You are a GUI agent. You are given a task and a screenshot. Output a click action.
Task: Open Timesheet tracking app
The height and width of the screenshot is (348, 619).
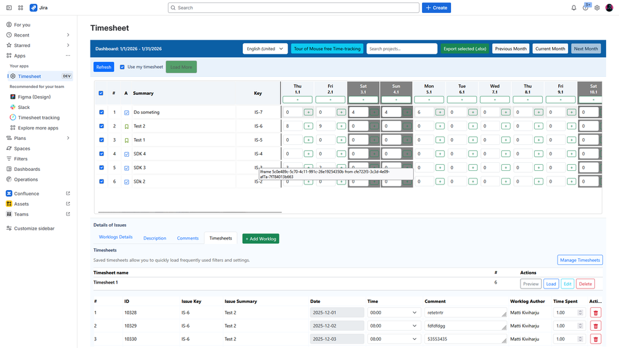(x=38, y=118)
